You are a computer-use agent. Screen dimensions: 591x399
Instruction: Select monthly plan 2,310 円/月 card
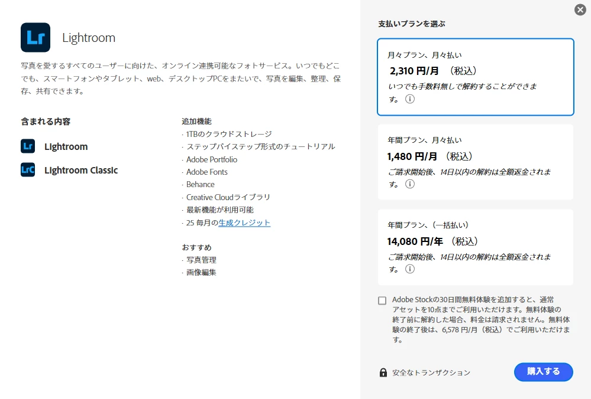click(x=475, y=77)
